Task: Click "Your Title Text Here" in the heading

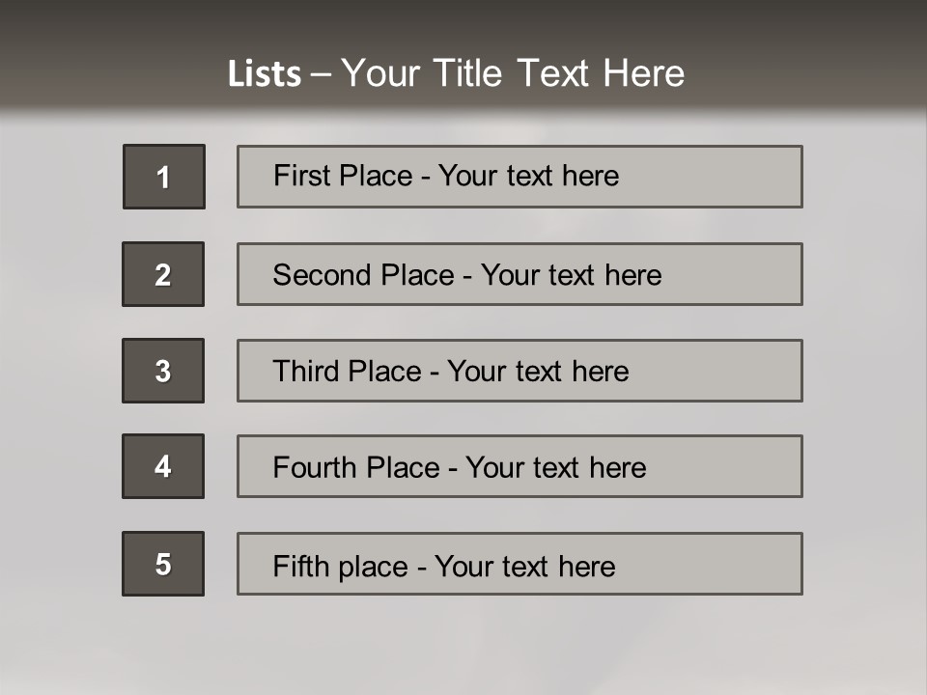Action: (513, 74)
